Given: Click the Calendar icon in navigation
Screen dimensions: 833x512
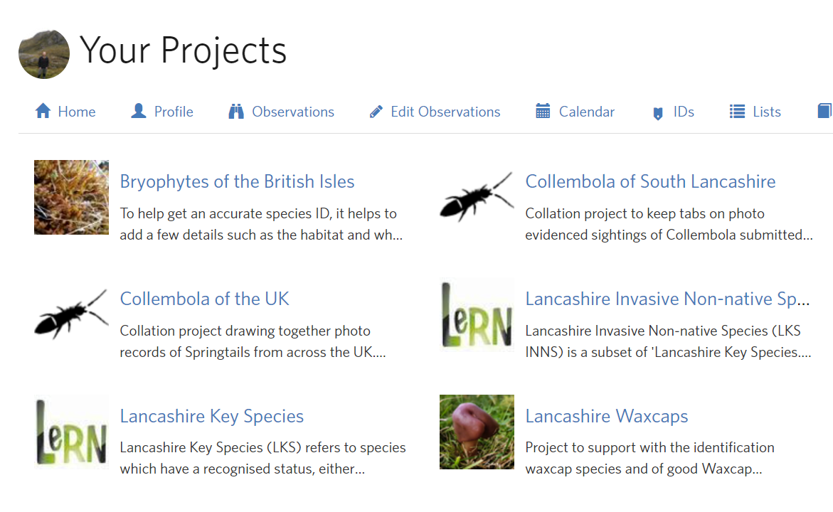Looking at the screenshot, I should pos(543,112).
